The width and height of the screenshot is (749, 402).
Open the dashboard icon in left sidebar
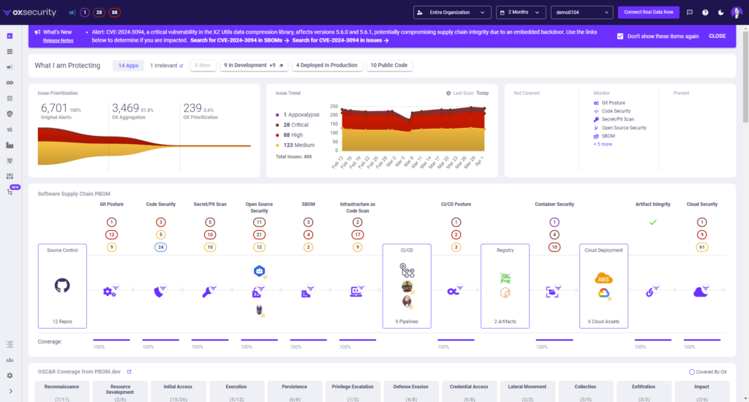pos(10,36)
